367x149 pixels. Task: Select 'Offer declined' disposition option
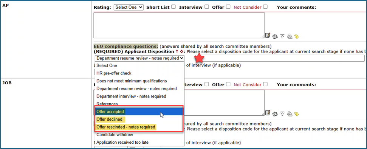[139, 119]
